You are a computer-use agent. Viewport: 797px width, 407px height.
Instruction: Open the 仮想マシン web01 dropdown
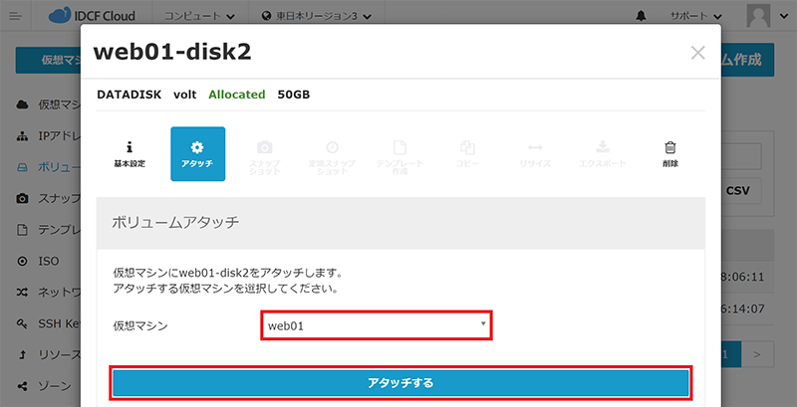pyautogui.click(x=377, y=324)
